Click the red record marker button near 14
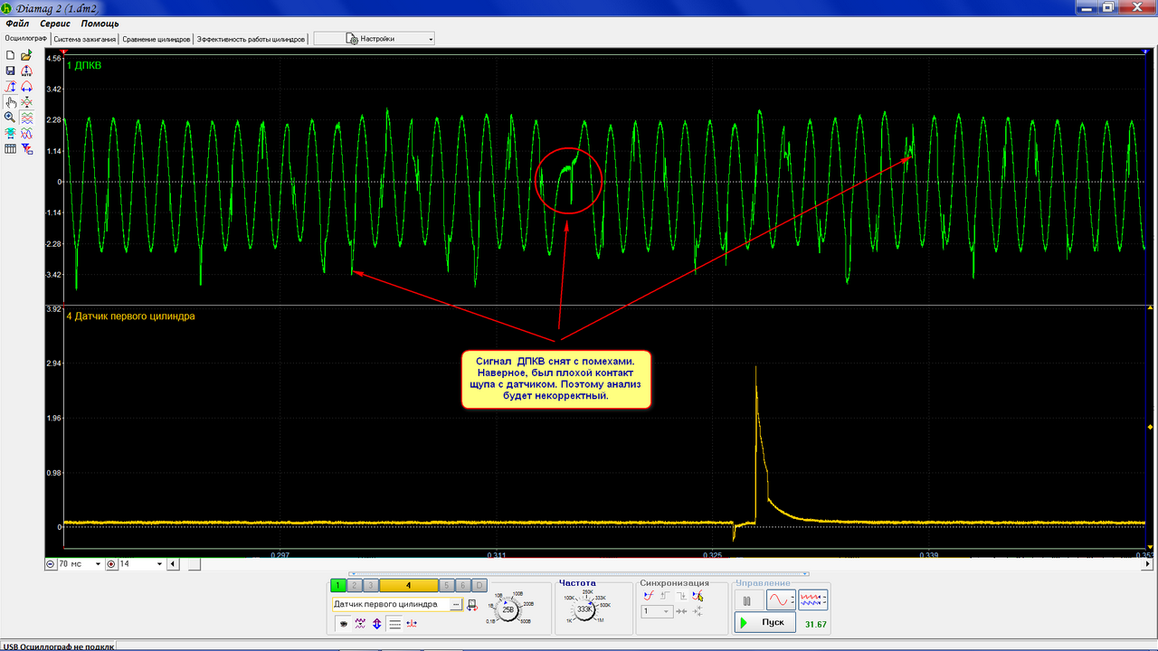 tap(111, 563)
